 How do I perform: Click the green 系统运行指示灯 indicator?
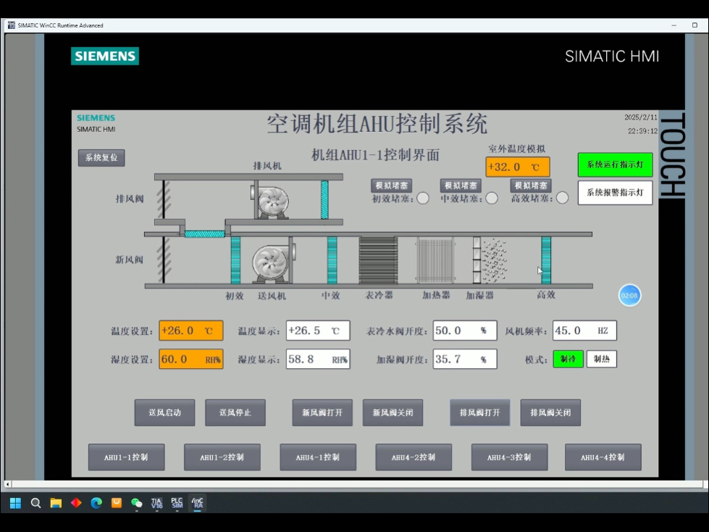615,165
